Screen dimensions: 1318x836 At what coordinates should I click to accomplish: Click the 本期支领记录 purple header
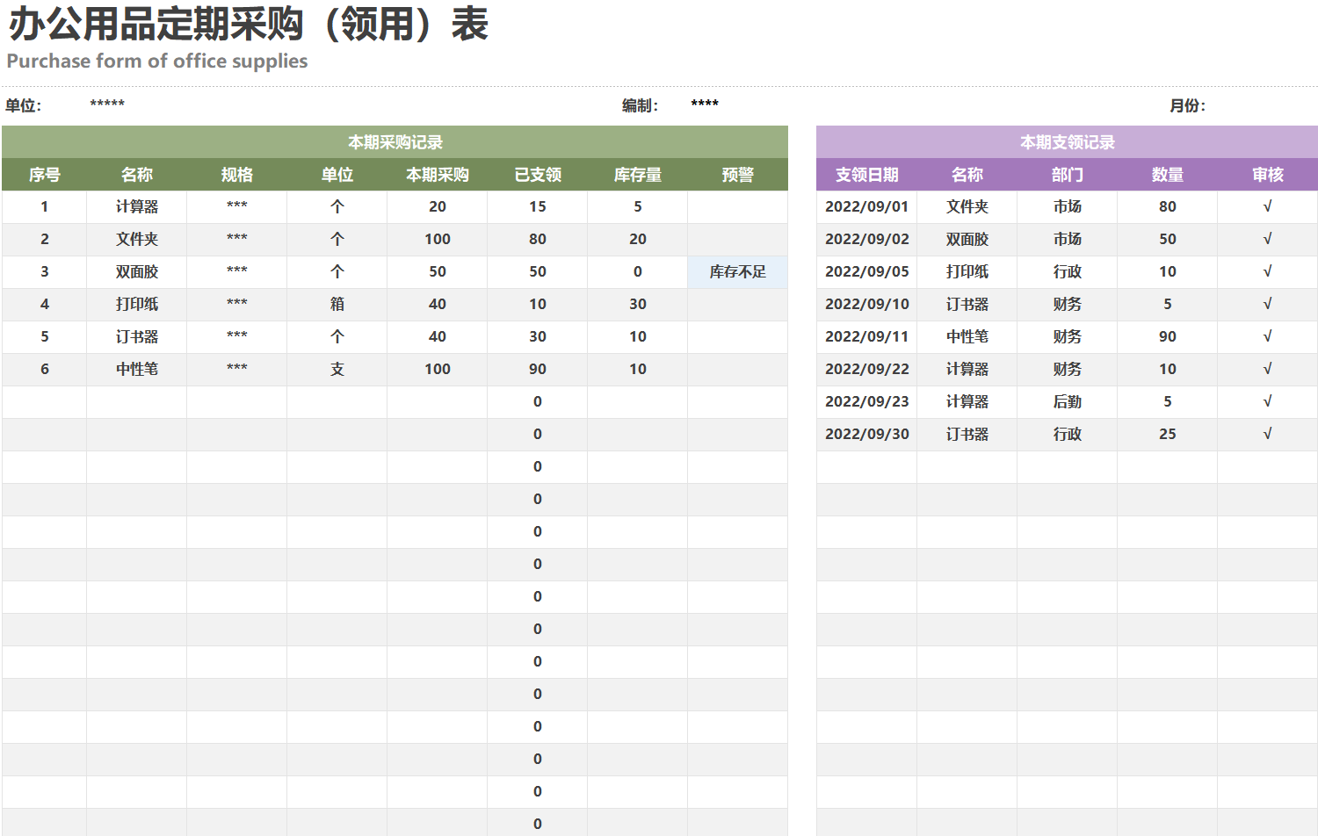click(x=1067, y=142)
